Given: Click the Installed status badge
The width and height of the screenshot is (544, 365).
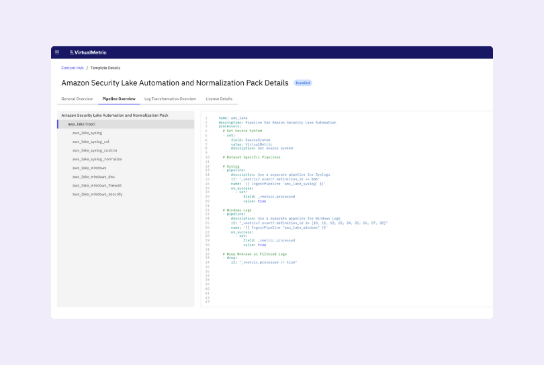Looking at the screenshot, I should tap(303, 83).
